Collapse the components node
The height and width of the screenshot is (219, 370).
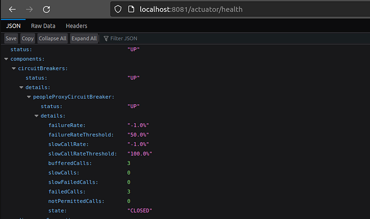[6, 59]
